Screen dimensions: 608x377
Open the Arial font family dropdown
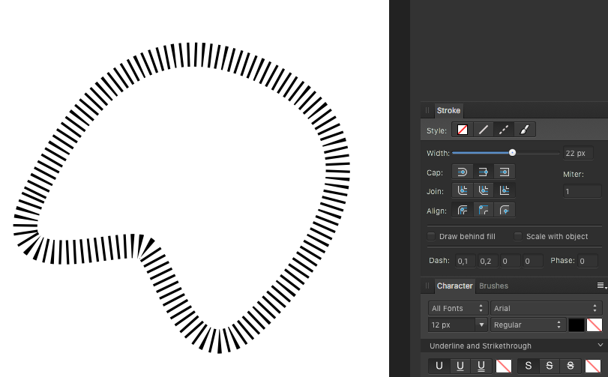[546, 308]
